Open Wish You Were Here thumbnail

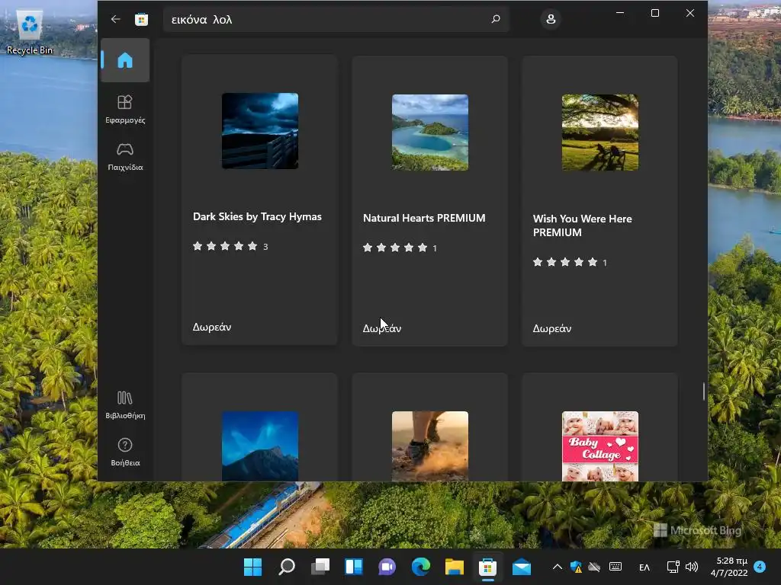[600, 133]
